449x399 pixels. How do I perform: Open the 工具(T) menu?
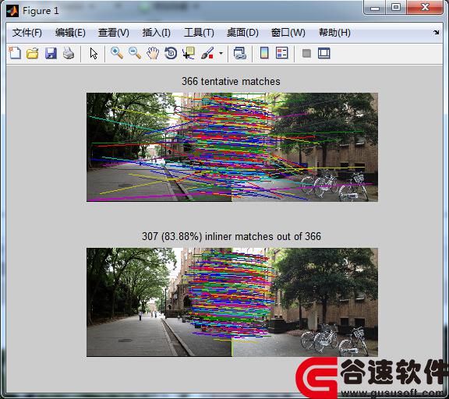[199, 33]
